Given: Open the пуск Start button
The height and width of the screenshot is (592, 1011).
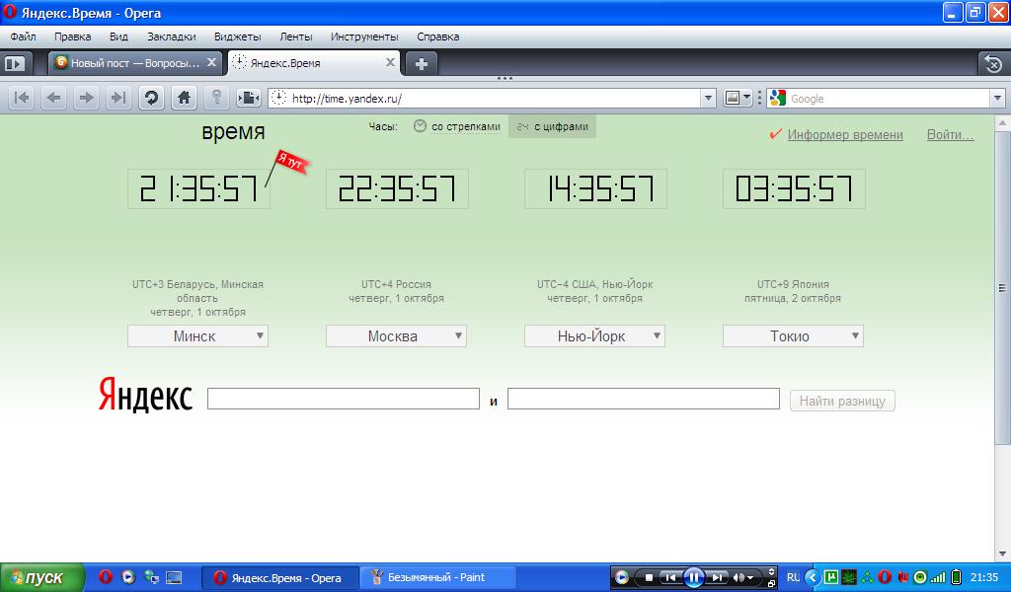Looking at the screenshot, I should coord(41,577).
